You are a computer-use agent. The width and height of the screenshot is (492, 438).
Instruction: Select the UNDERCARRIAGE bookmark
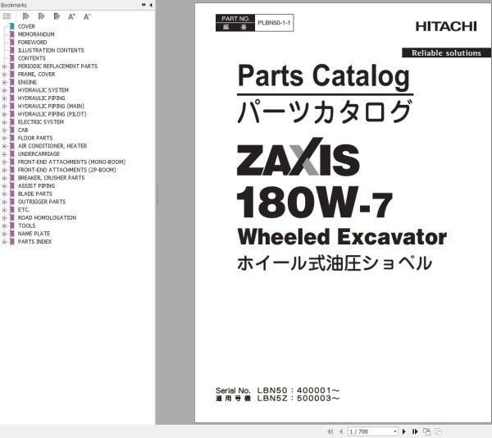click(39, 153)
